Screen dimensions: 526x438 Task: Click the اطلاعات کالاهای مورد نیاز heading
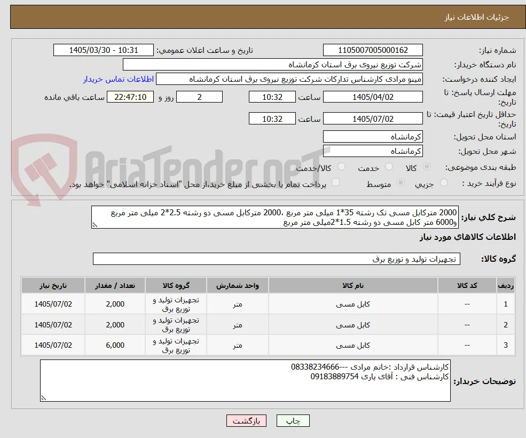tap(468, 237)
